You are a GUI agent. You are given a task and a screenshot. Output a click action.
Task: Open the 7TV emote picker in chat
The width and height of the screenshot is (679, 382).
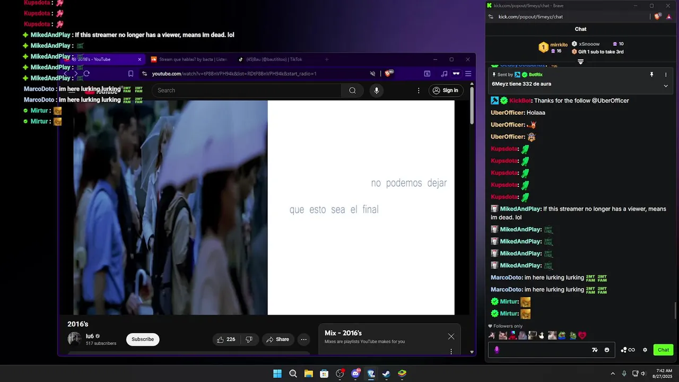click(x=595, y=350)
